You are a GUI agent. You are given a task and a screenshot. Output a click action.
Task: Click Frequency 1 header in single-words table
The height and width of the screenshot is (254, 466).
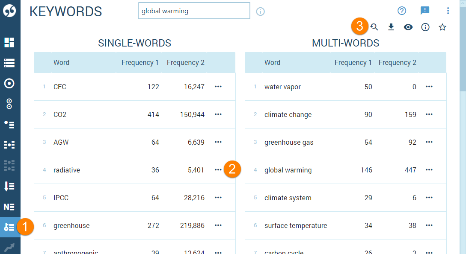coord(140,62)
